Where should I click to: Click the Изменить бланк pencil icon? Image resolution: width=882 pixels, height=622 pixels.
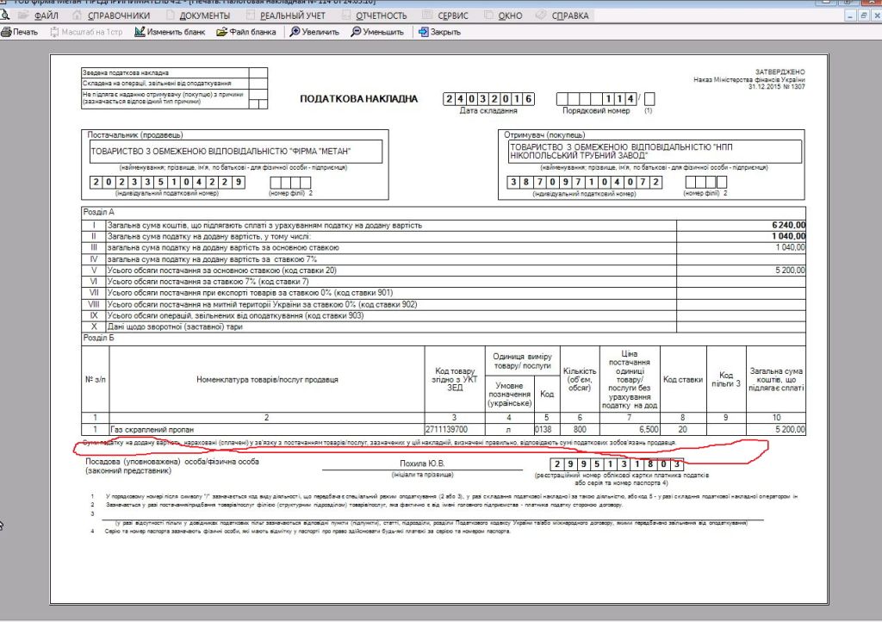[x=140, y=32]
